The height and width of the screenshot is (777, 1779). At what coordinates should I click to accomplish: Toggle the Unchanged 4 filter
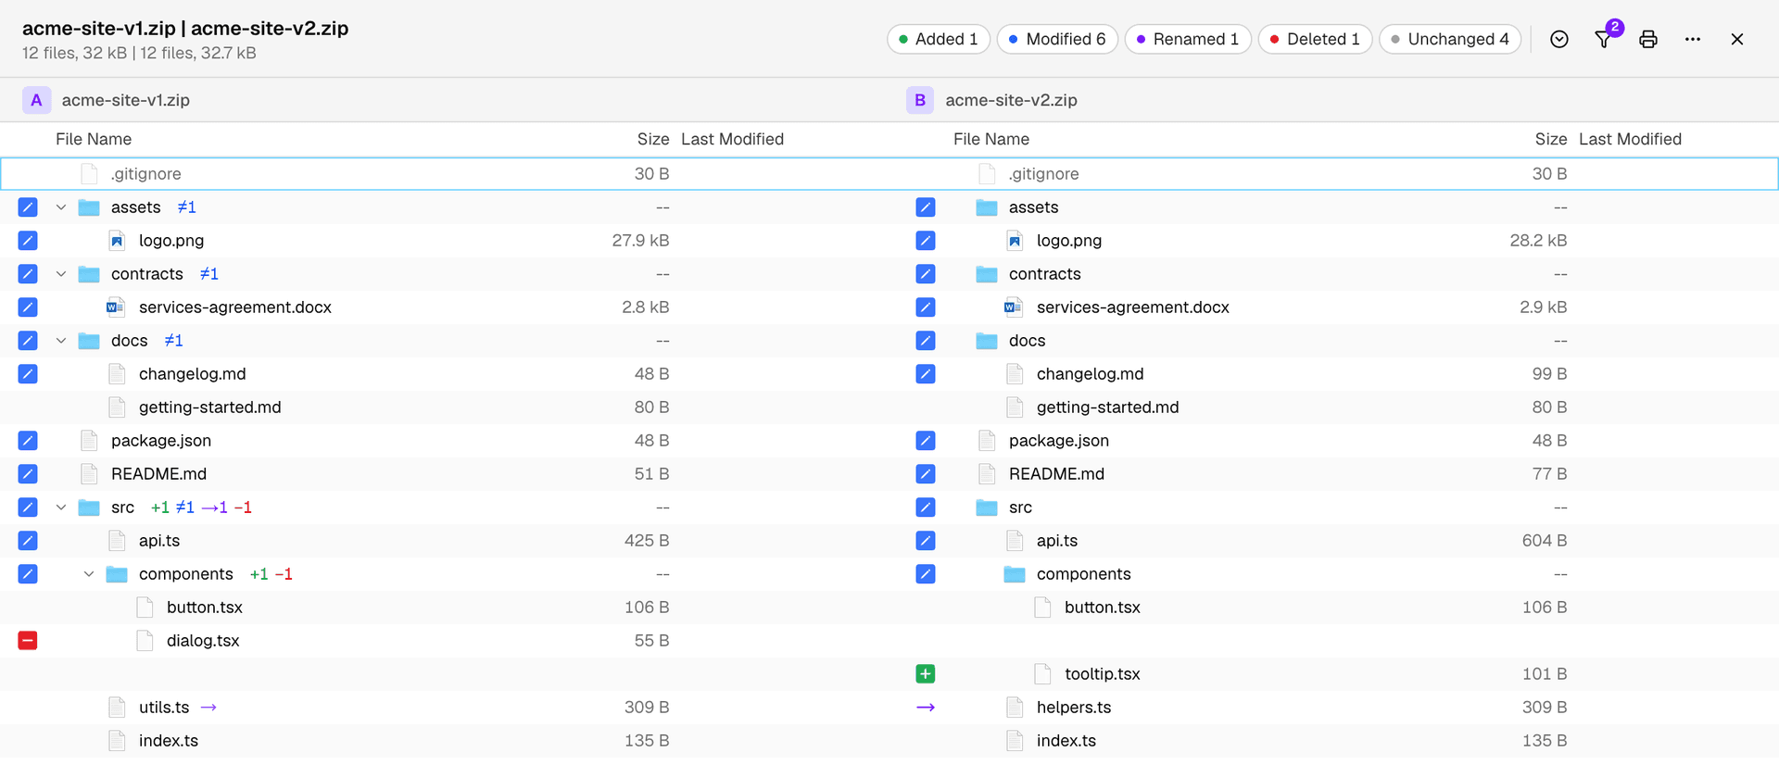(x=1450, y=39)
